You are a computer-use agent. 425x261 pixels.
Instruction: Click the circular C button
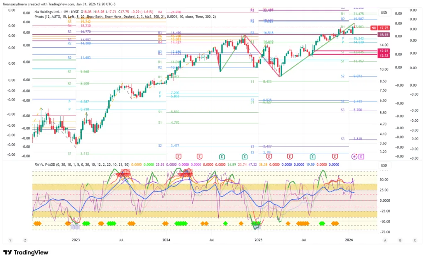click(x=414, y=240)
